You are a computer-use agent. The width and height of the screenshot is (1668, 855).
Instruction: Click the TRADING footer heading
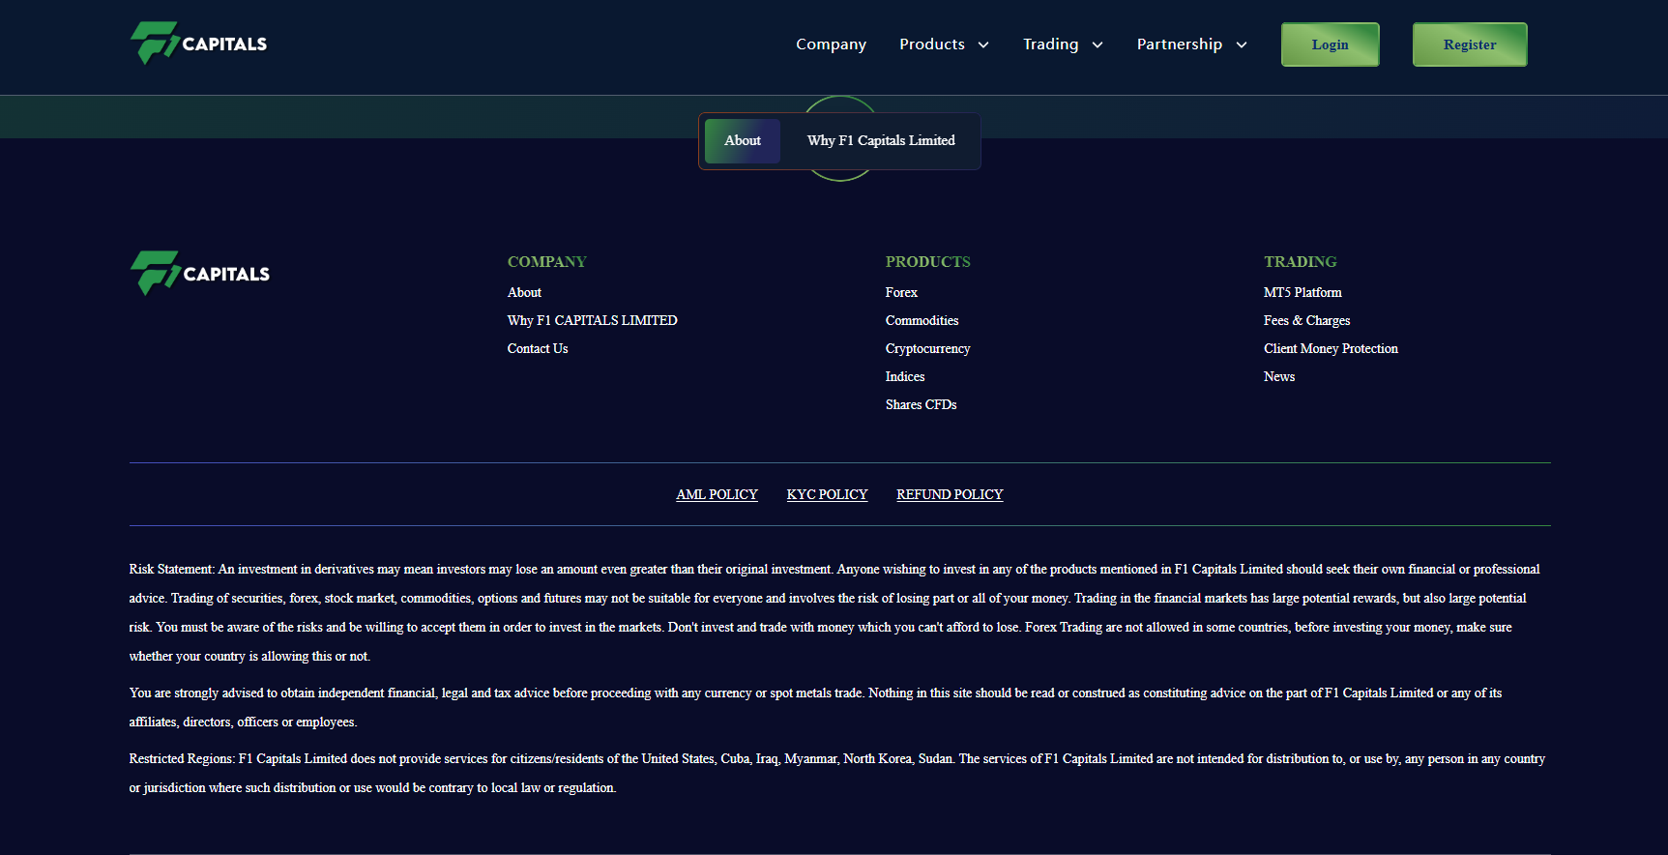pyautogui.click(x=1301, y=262)
